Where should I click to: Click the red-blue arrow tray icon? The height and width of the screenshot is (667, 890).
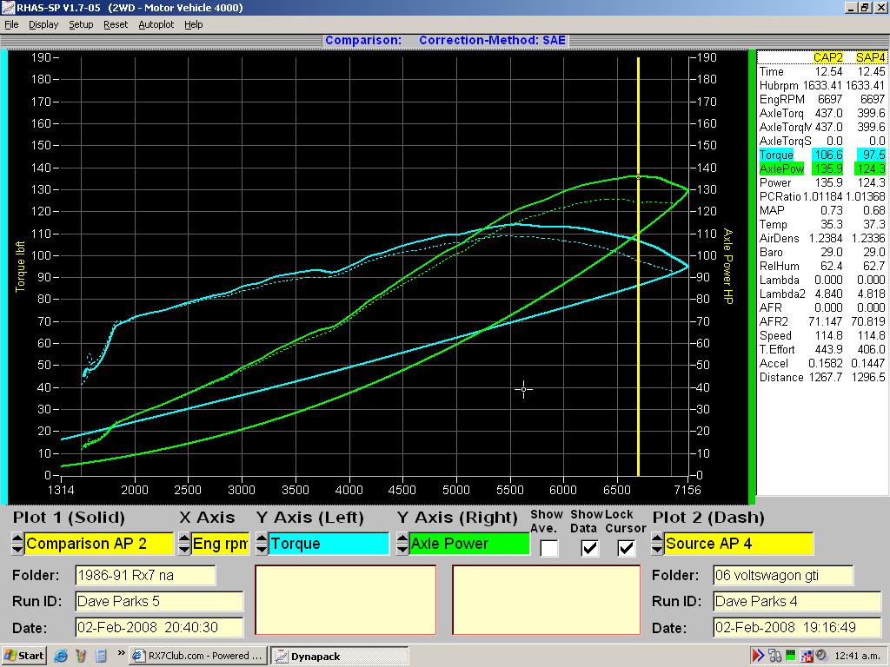pos(758,657)
